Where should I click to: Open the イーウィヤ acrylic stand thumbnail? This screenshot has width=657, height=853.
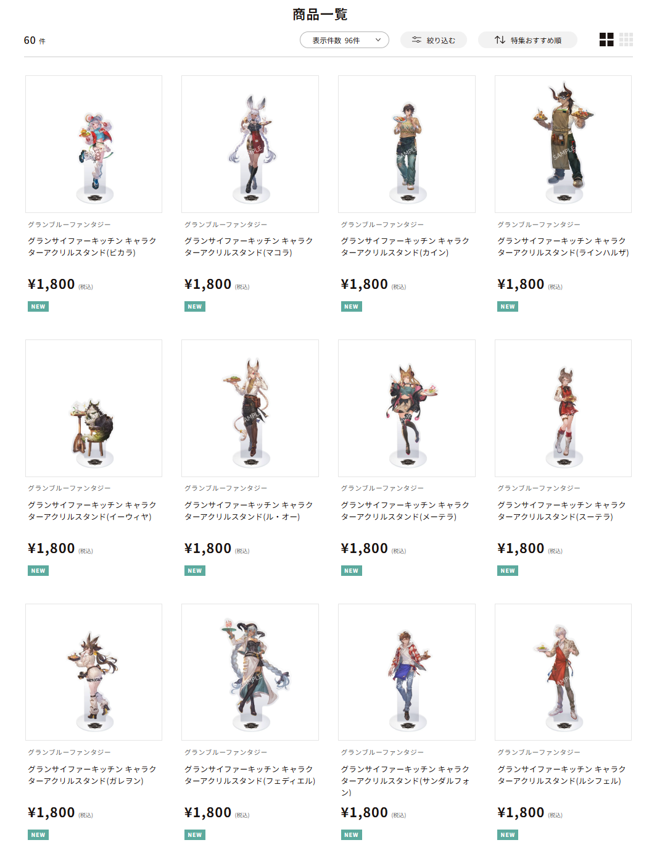(x=94, y=408)
